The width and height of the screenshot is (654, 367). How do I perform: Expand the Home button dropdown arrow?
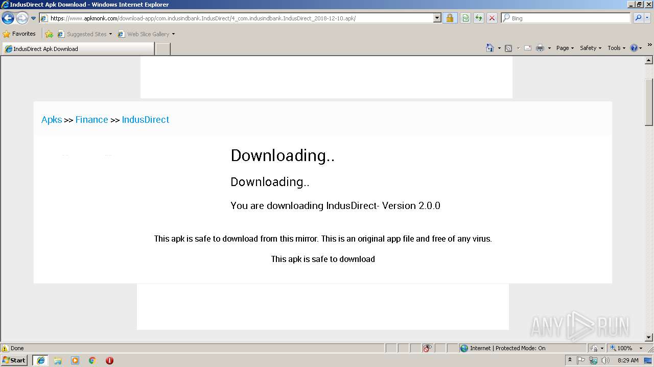coord(499,48)
